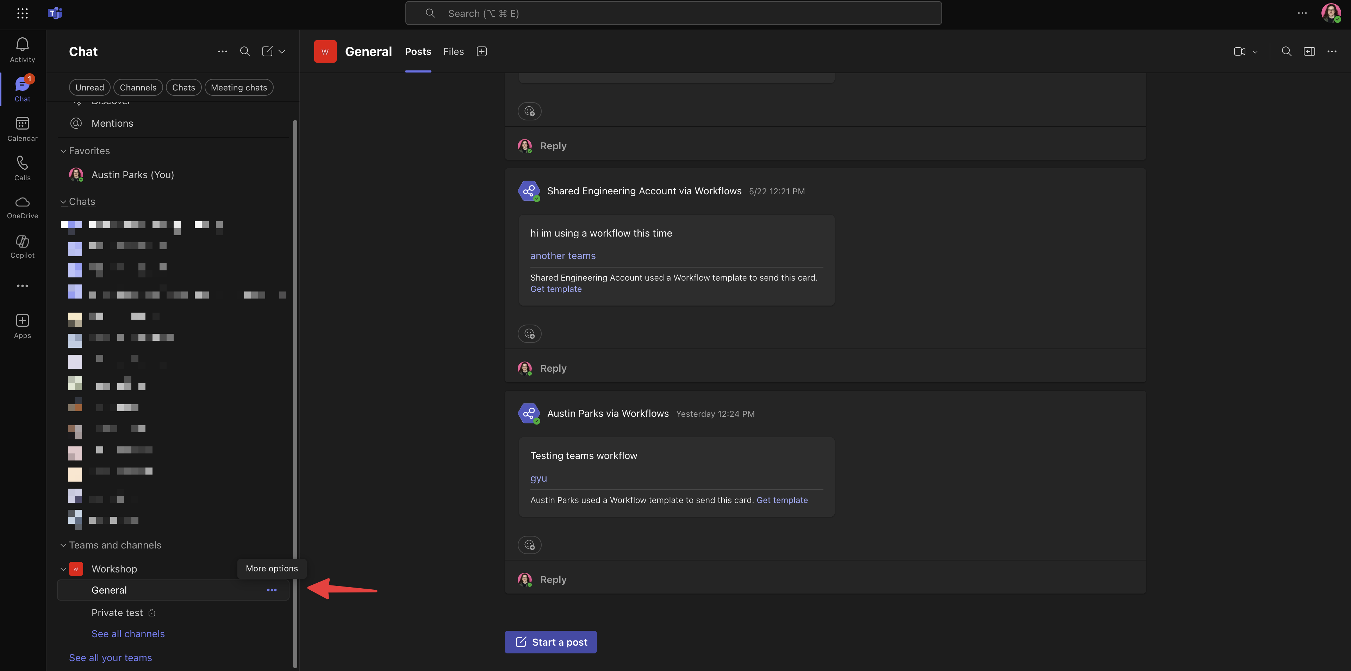1351x671 pixels.
Task: Click the search icon in Chat pane
Action: pyautogui.click(x=245, y=51)
